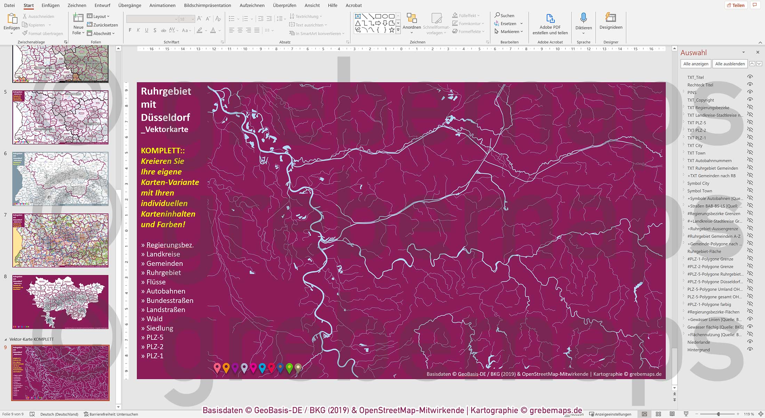Switch to the Ansicht ribbon tab
Viewport: 765px width, 418px height.
312,5
